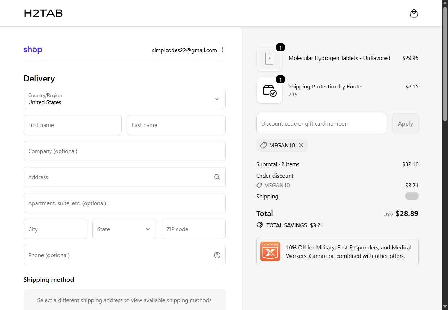Viewport: 448px width, 310px height.
Task: Select the Apartment, suite, etc. field
Action: click(x=125, y=203)
